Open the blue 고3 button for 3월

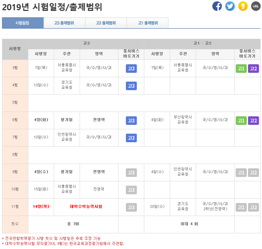pos(131,68)
